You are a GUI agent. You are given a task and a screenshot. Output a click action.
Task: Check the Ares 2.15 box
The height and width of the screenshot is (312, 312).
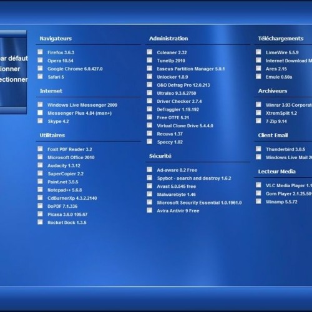click(258, 68)
